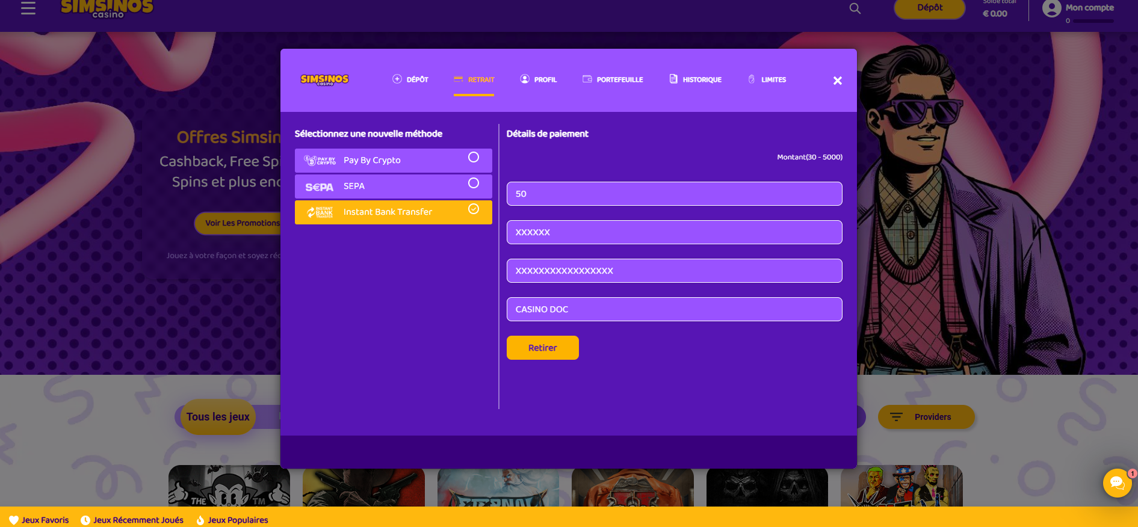Click the Retirer button
The width and height of the screenshot is (1138, 527).
tap(543, 348)
